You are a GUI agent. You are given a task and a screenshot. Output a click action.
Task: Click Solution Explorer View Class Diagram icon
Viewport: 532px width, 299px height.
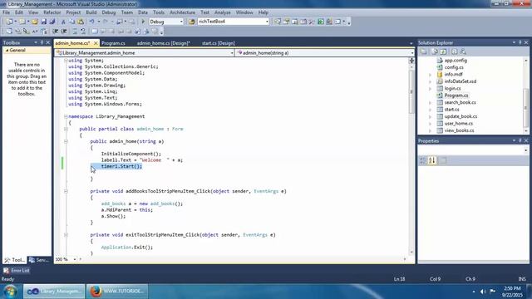463,51
